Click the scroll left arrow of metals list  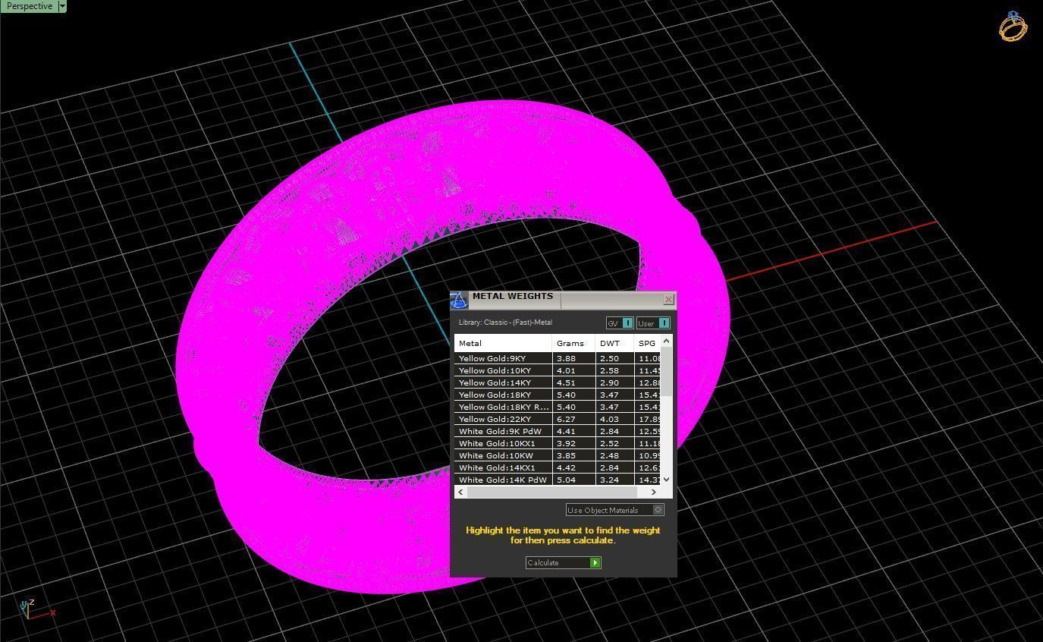460,492
